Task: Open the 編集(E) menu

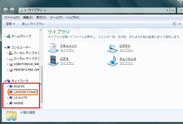Action: (x=28, y=18)
